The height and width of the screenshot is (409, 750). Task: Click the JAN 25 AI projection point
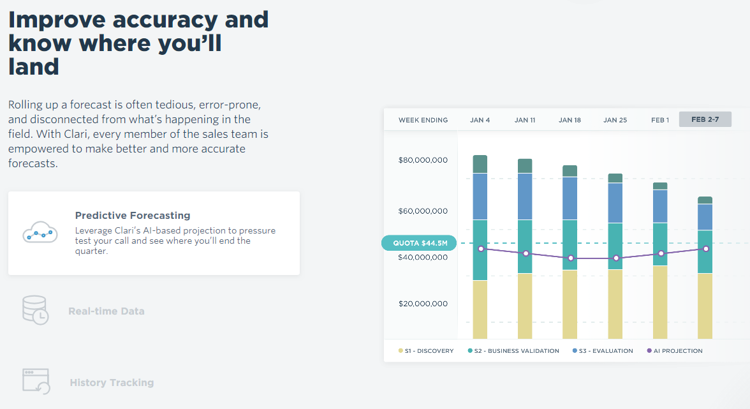tap(615, 258)
